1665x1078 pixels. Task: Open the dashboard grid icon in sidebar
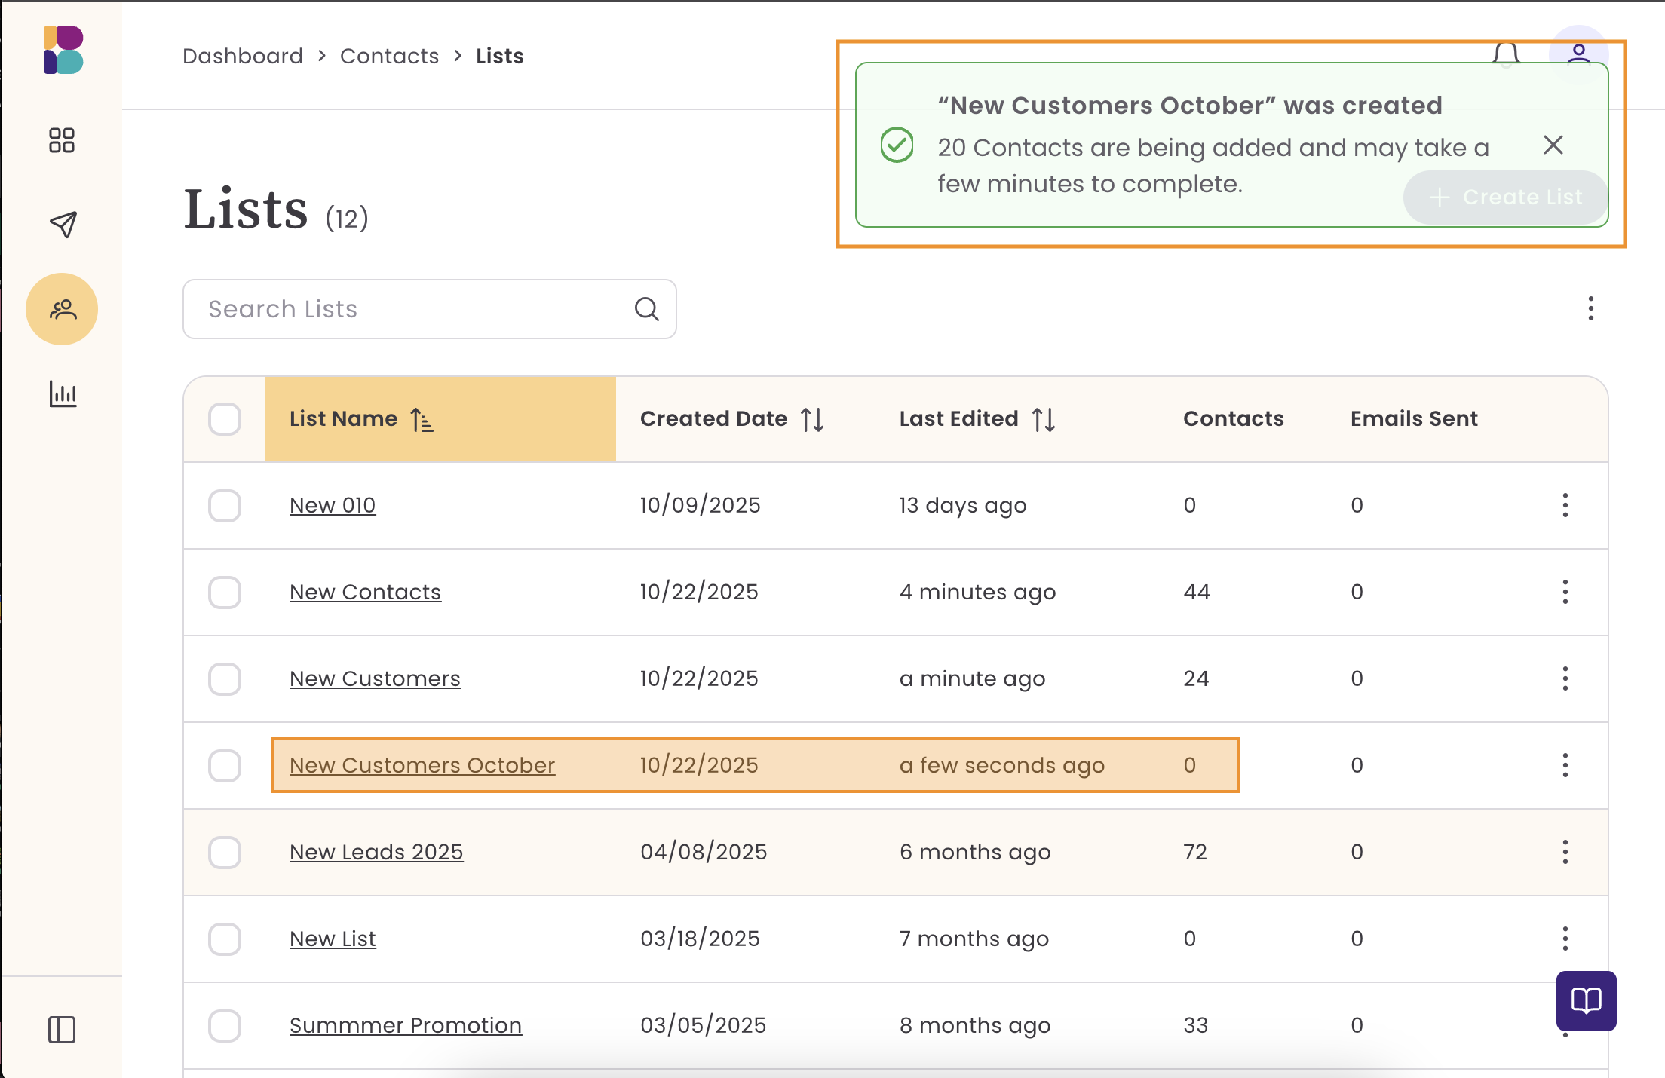point(62,140)
